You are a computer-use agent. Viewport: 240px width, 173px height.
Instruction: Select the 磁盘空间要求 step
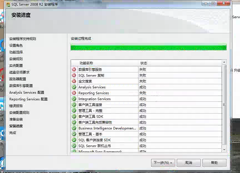19,72
